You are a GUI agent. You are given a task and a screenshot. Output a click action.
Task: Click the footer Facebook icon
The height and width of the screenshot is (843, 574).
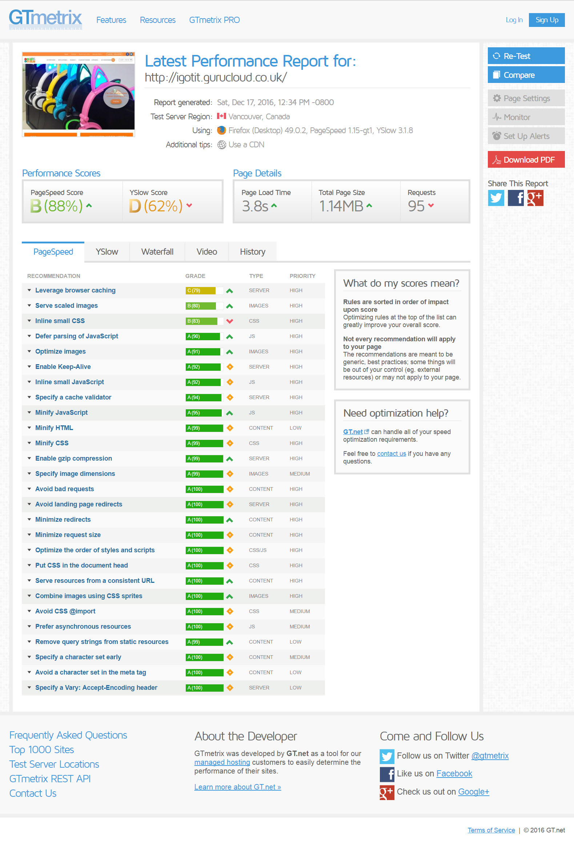click(387, 774)
